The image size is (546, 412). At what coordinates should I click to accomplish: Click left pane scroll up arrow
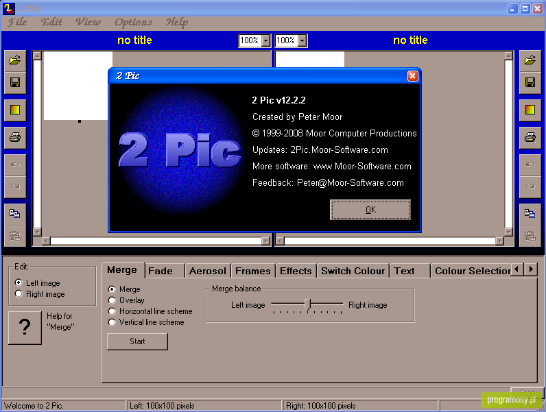(x=37, y=56)
